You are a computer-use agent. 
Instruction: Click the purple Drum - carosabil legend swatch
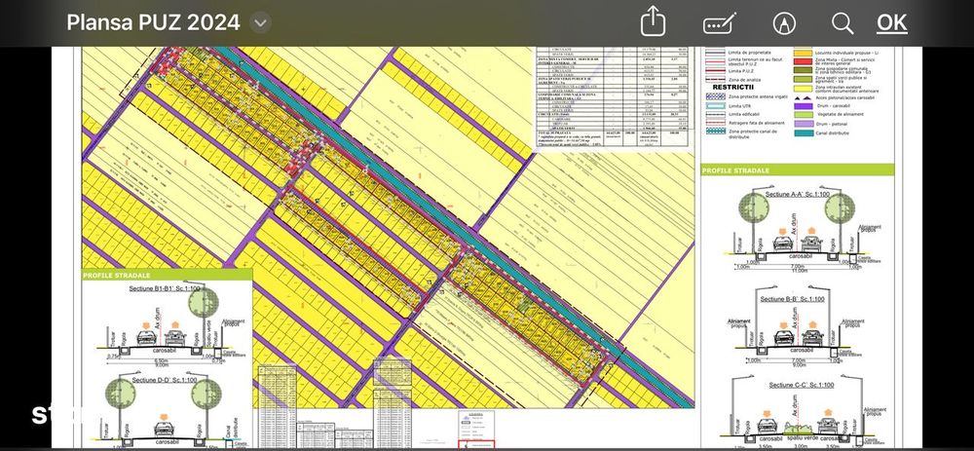(804, 106)
